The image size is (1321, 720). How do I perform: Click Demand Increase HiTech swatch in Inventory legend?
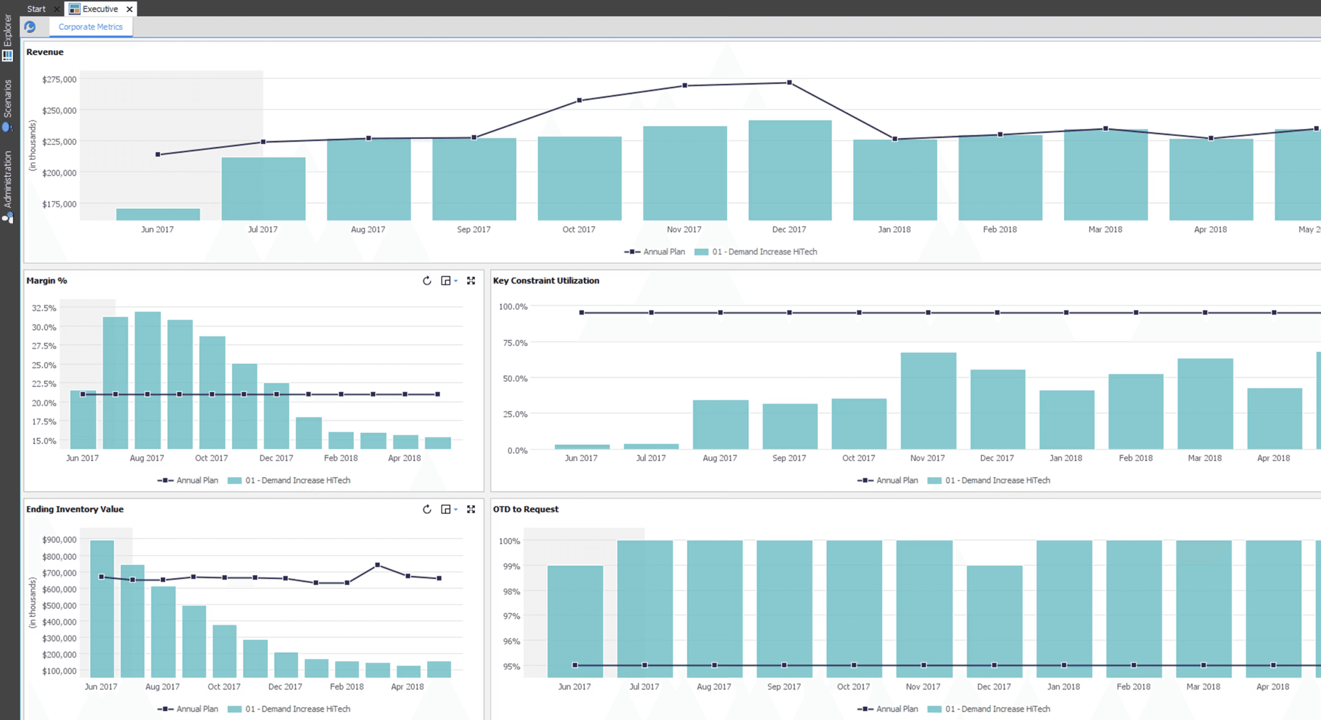(234, 709)
